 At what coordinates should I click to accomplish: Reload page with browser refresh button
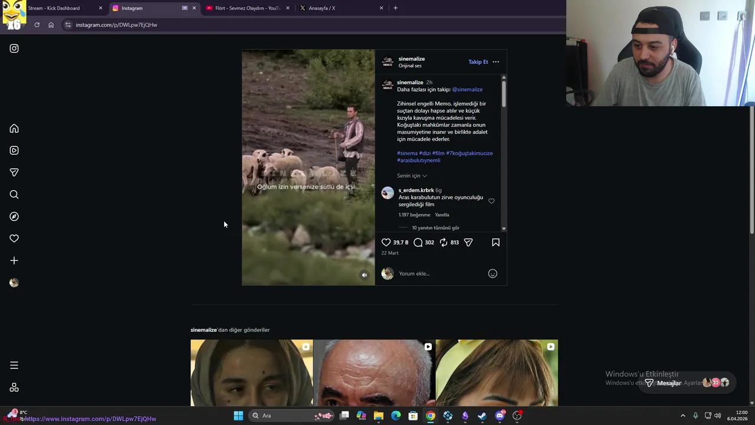point(37,25)
